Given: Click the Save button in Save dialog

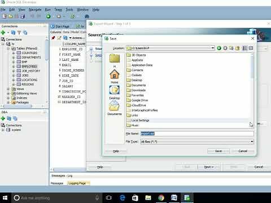Looking at the screenshot, I should (218, 151).
